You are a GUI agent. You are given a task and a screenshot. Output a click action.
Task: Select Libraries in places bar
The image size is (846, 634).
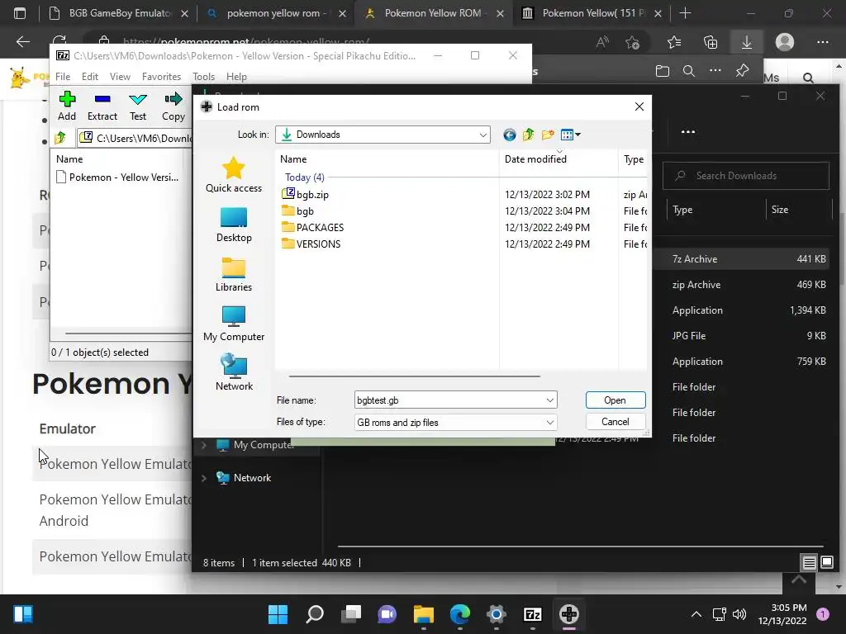[234, 274]
